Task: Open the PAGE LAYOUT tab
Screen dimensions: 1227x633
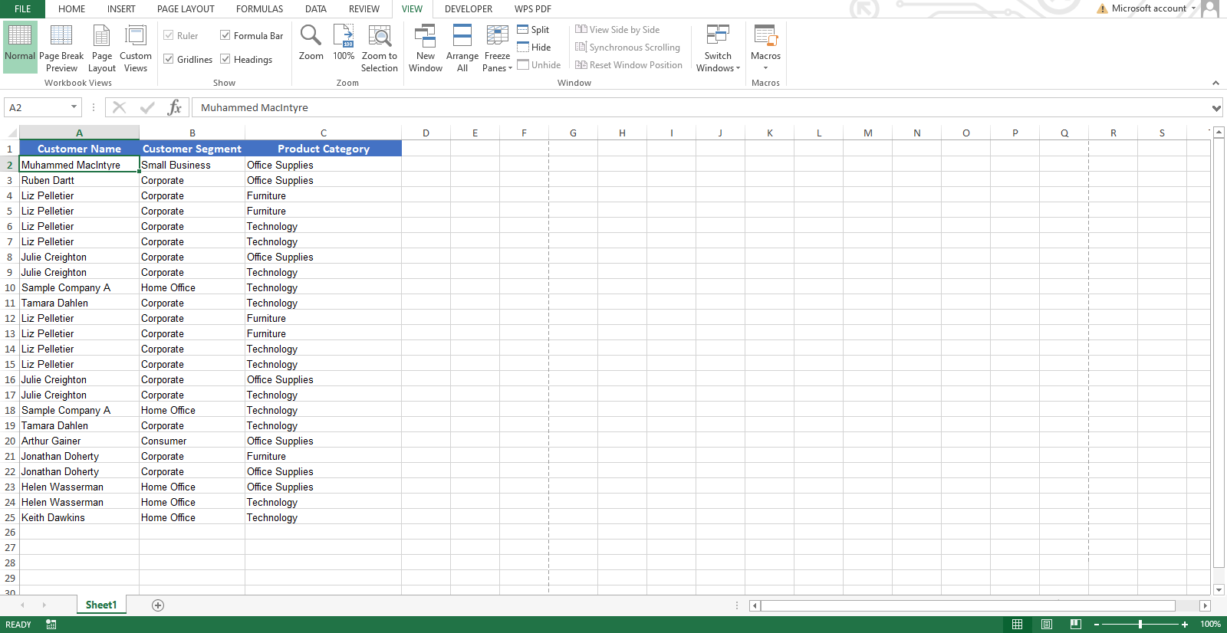Action: click(186, 9)
